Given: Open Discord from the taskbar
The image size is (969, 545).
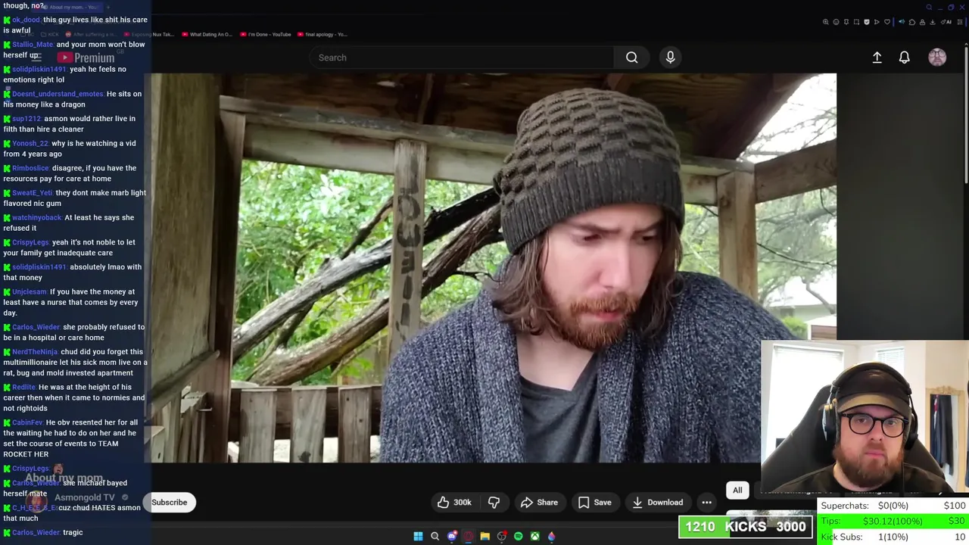Looking at the screenshot, I should click(x=451, y=536).
